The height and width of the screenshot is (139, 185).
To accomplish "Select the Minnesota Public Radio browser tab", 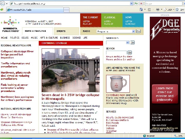I will pos(35,10).
